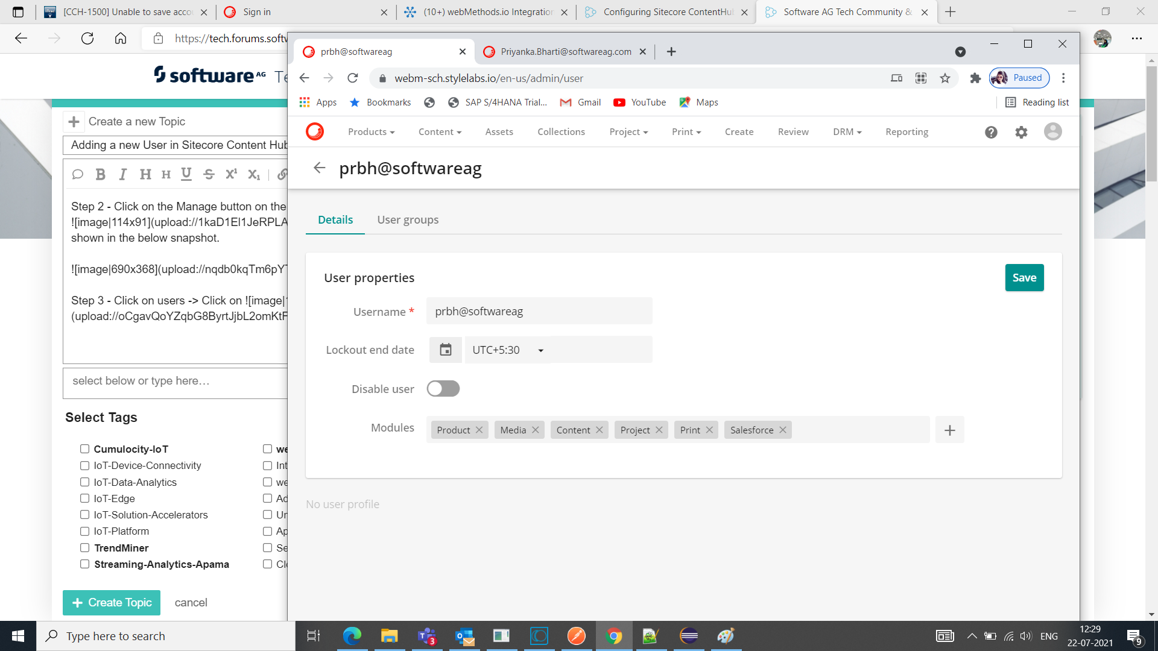The height and width of the screenshot is (651, 1158).
Task: Open the lockout date calendar picker
Action: click(x=445, y=350)
